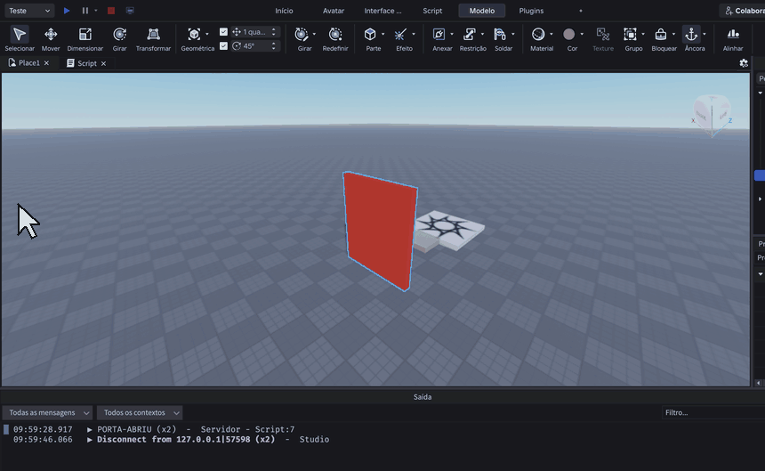The height and width of the screenshot is (471, 765).
Task: Start the play test
Action: [67, 11]
